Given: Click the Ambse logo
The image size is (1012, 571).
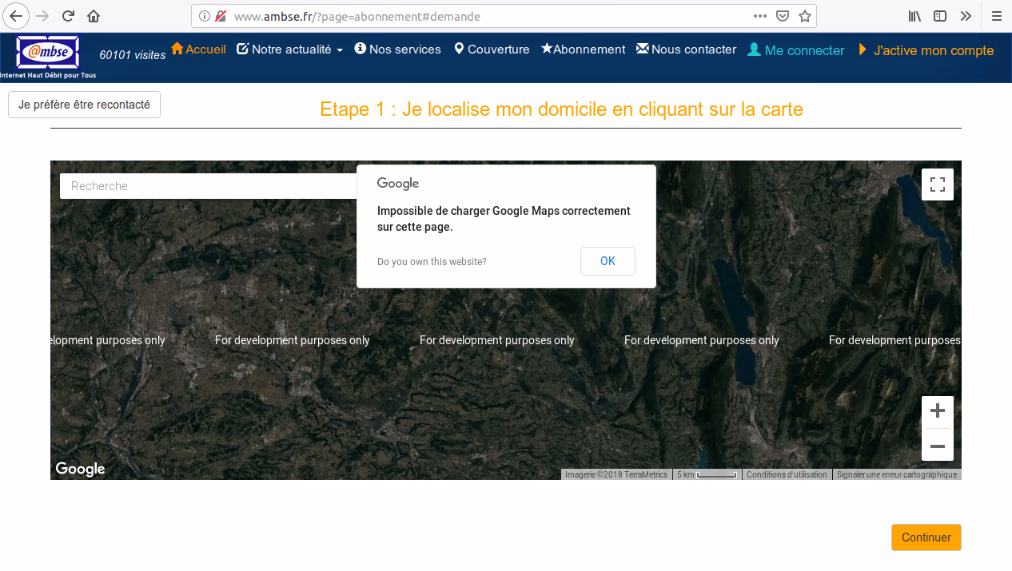Looking at the screenshot, I should coord(48,57).
